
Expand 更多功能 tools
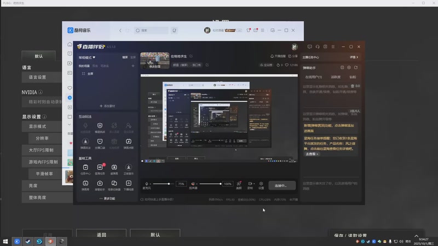tap(107, 198)
